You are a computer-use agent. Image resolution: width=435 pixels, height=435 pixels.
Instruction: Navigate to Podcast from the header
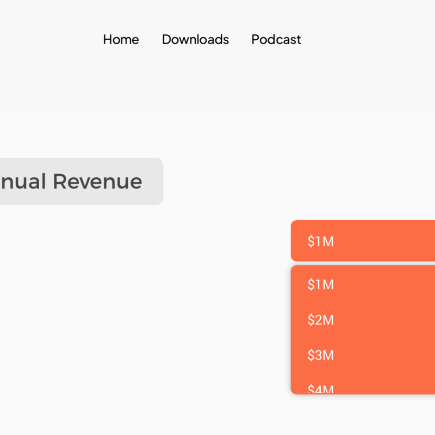pos(276,40)
